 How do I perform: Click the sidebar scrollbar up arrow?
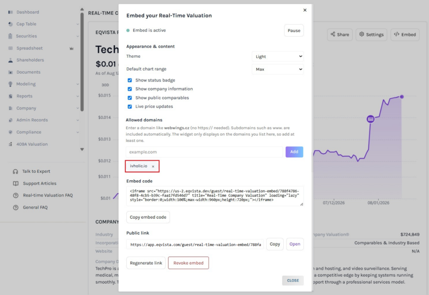82,9
